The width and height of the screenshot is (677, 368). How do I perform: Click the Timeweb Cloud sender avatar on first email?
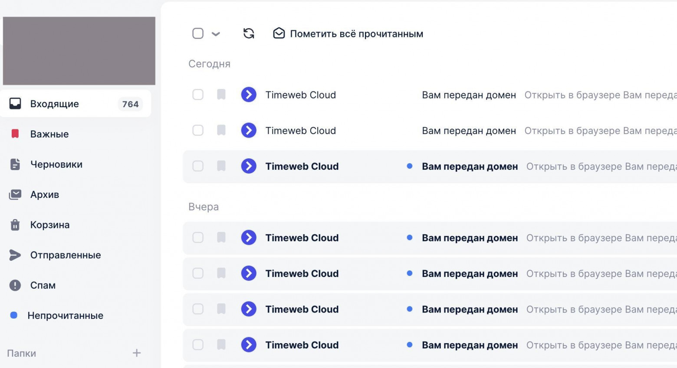click(x=249, y=95)
